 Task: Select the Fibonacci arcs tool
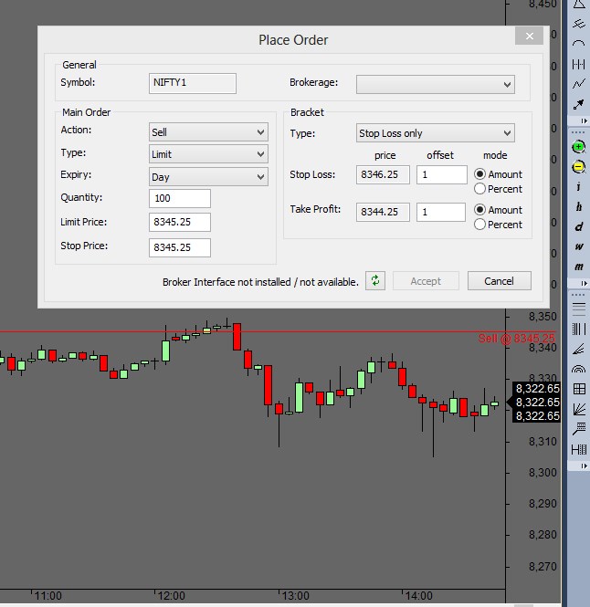(579, 369)
